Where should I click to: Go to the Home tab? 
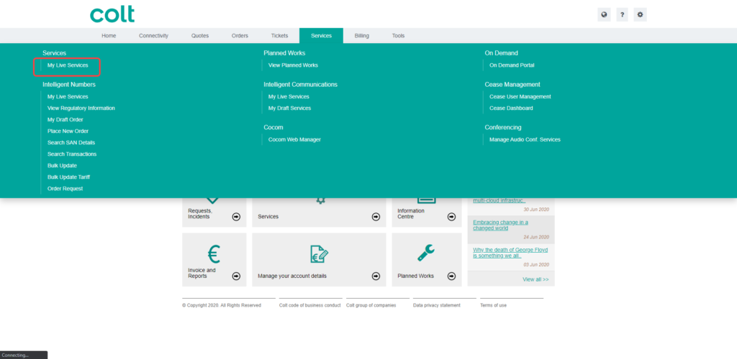click(x=109, y=36)
